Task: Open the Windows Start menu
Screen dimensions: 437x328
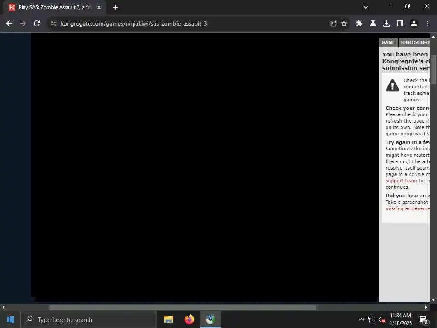Action: point(10,319)
